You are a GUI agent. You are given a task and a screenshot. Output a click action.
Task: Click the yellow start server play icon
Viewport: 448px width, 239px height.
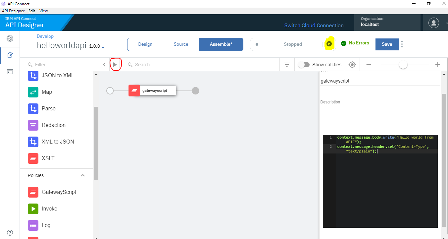point(329,44)
